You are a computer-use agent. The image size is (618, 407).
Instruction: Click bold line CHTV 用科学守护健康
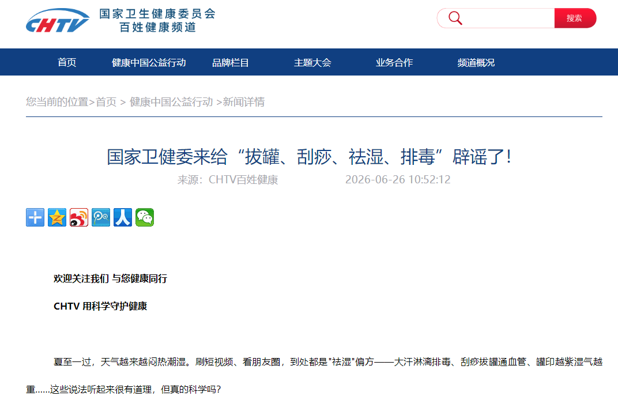100,306
